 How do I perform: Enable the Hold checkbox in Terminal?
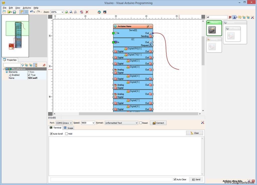pos(67,134)
